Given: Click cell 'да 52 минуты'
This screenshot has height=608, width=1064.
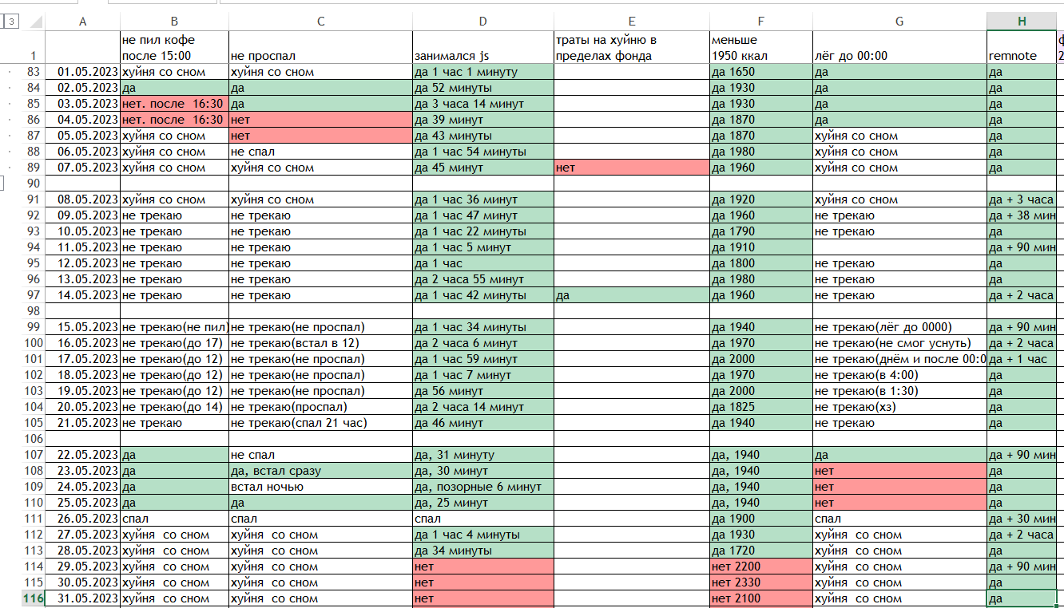Looking at the screenshot, I should (482, 88).
